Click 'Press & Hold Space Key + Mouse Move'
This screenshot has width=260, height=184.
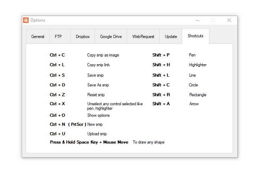[x=89, y=142]
